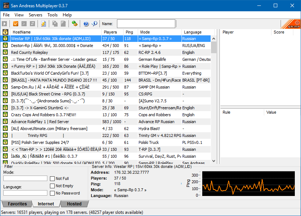Click the orange Add Server checkmark icon
Viewport: 301px width, 216px height.
[16, 24]
